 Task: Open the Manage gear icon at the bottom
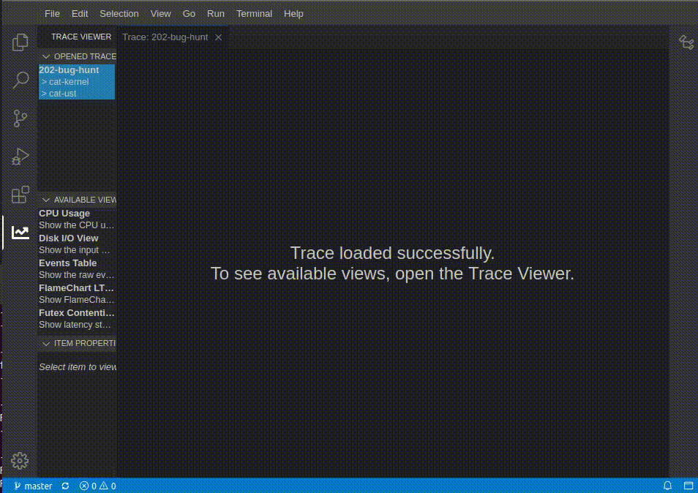tap(20, 461)
